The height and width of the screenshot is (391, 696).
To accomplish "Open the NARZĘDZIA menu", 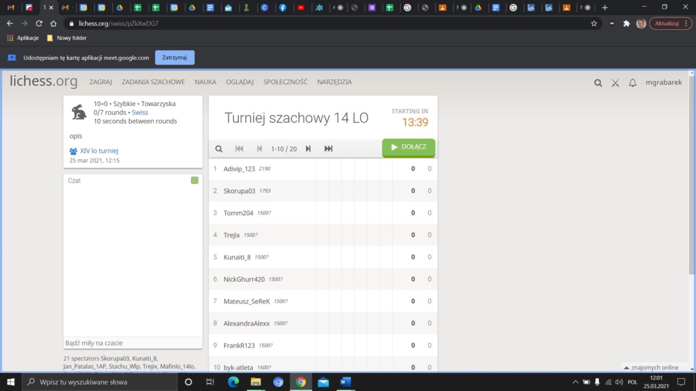I will tap(334, 82).
